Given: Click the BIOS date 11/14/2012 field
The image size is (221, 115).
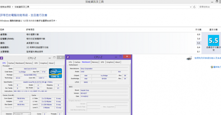Looking at the screenshot, I should [104, 96].
